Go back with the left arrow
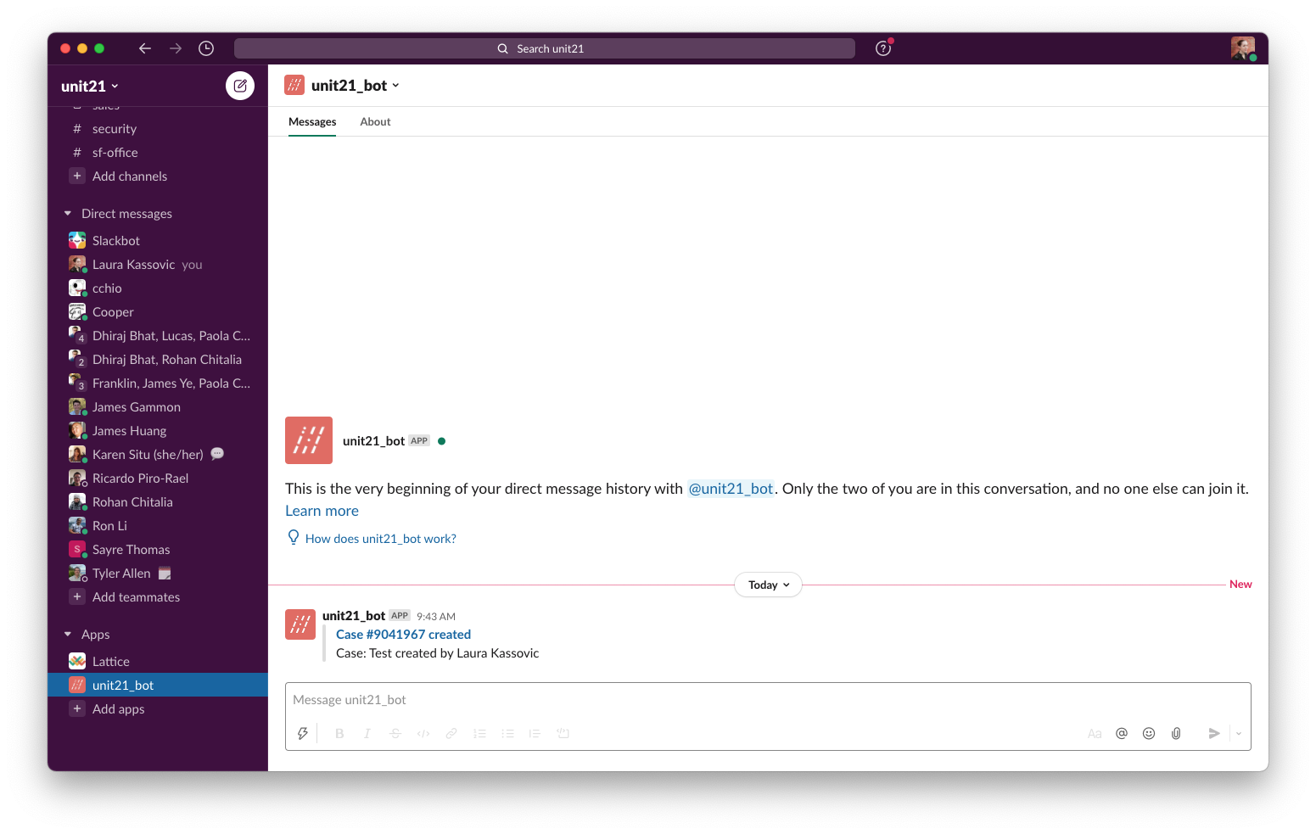The width and height of the screenshot is (1316, 834). tap(145, 48)
